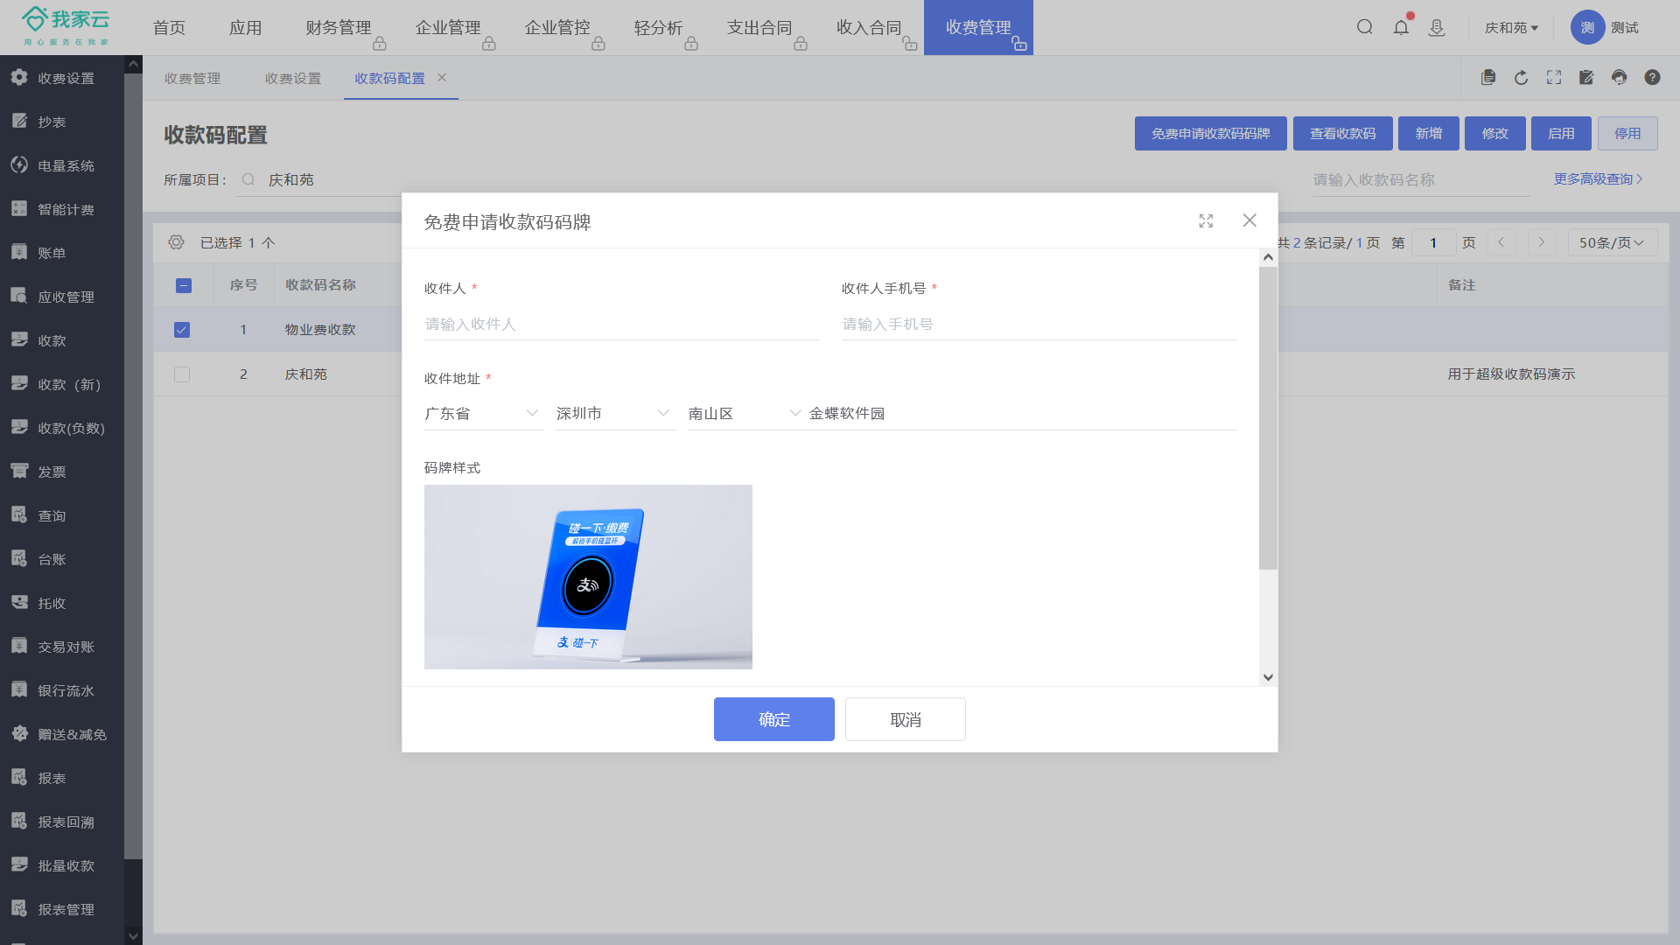
Task: Click the table settings gear icon
Action: point(176,242)
